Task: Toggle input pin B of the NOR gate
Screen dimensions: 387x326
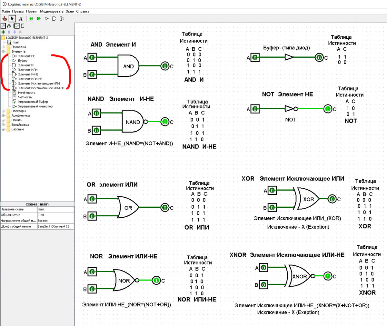Action: pyautogui.click(x=92, y=289)
